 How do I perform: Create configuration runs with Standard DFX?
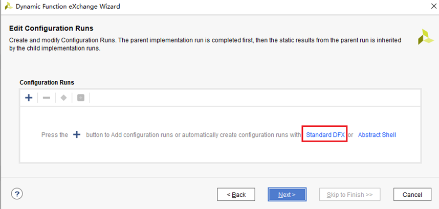pyautogui.click(x=325, y=135)
